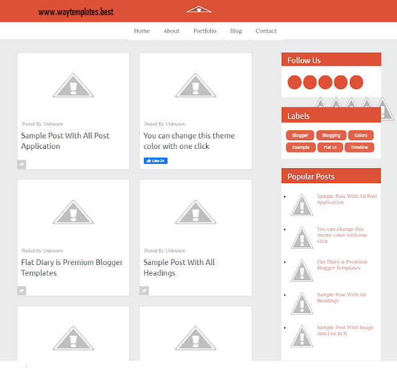Click thumbnail of Flat Diary card

tap(73, 212)
